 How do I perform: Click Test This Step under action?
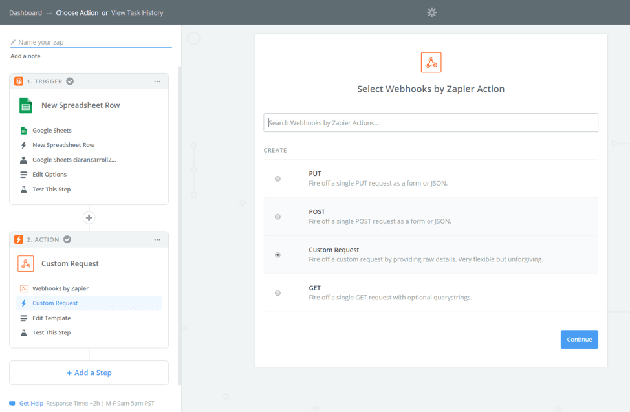pyautogui.click(x=52, y=333)
